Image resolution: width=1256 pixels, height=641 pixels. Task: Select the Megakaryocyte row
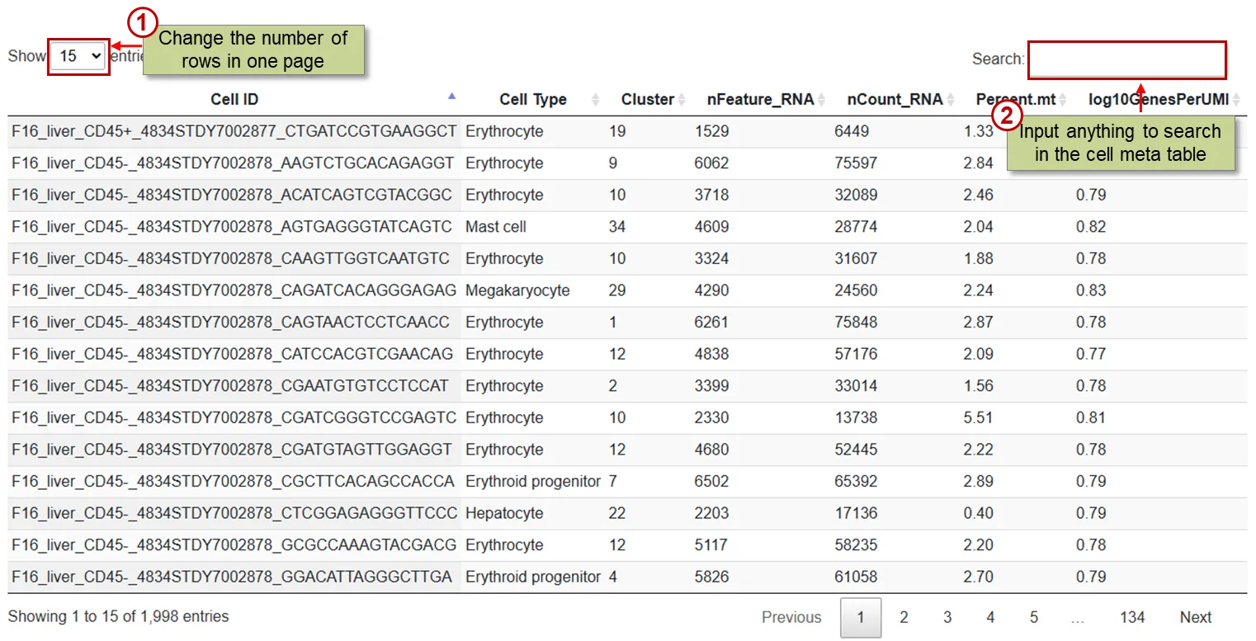click(x=517, y=290)
